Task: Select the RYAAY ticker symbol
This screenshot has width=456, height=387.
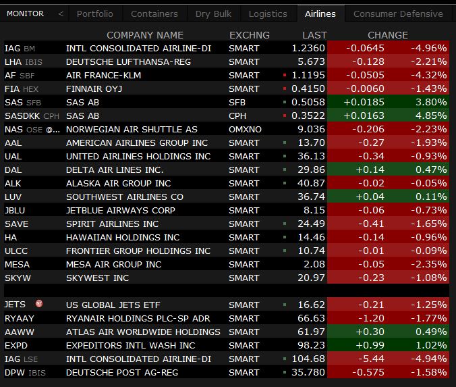Action: click(20, 318)
